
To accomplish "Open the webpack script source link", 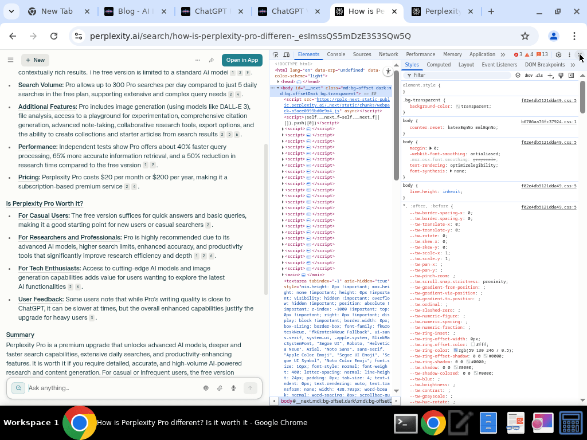I will (x=336, y=105).
